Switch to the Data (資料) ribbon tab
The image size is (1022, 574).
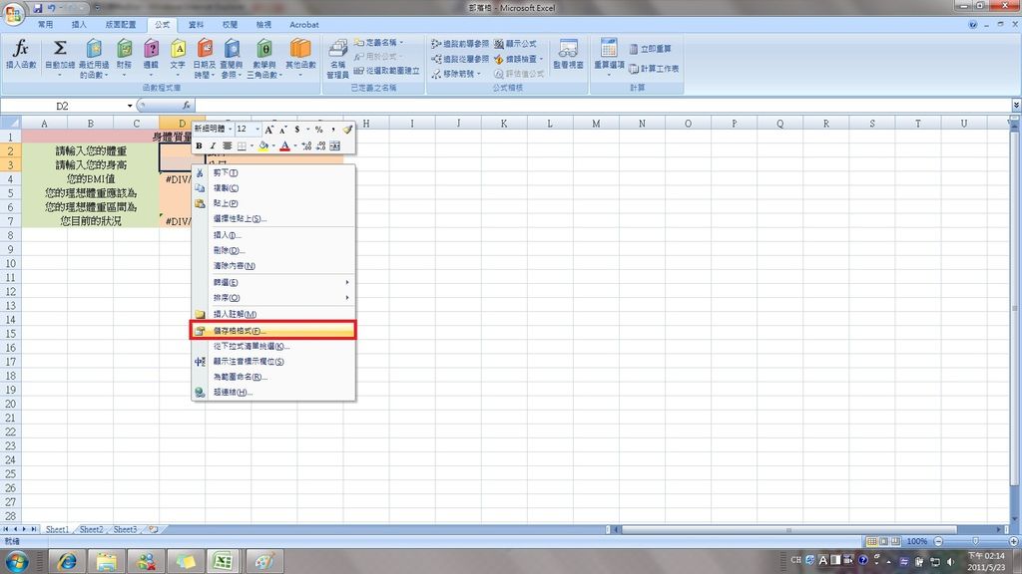(197, 25)
